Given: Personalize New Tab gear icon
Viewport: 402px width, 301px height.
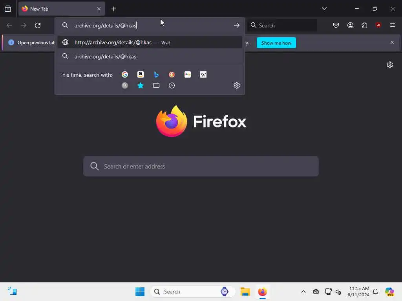Looking at the screenshot, I should tap(390, 65).
